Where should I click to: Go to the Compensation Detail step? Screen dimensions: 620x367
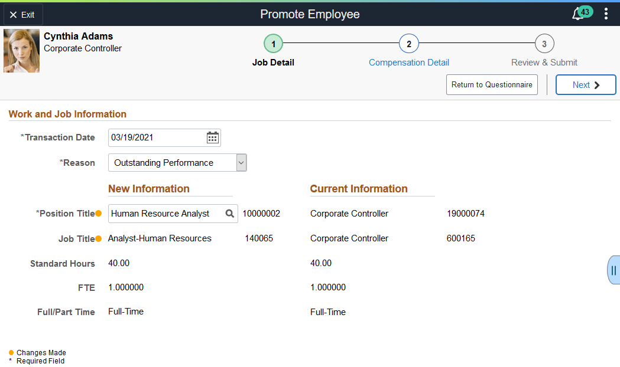(x=409, y=62)
